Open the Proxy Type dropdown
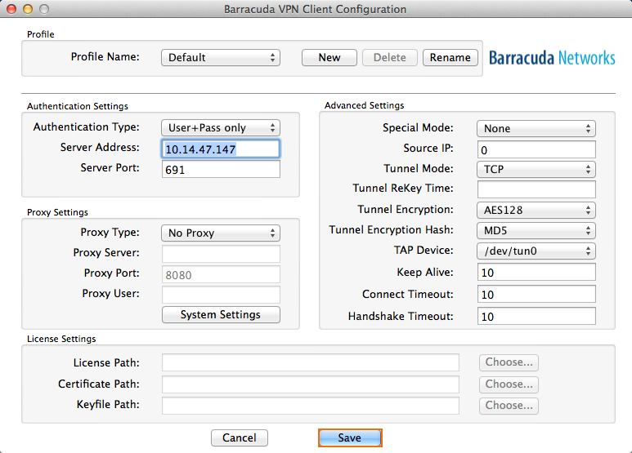 (x=221, y=233)
